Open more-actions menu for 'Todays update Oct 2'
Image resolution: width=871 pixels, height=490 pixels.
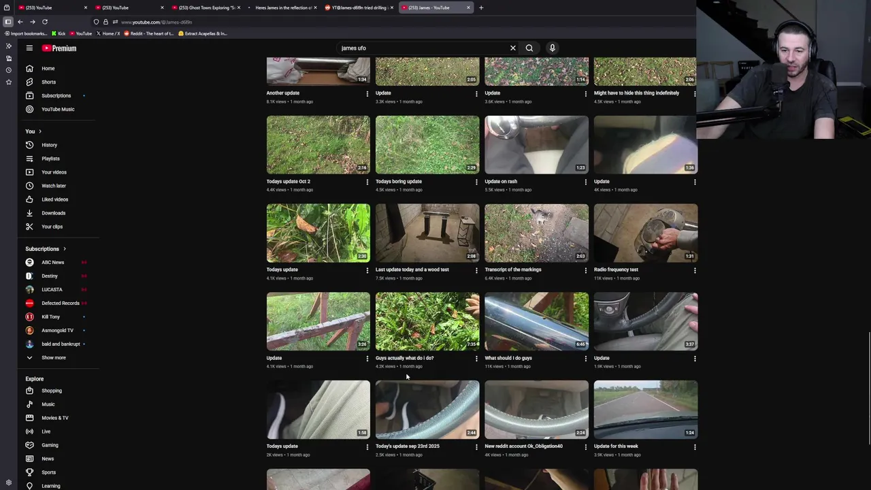(367, 182)
